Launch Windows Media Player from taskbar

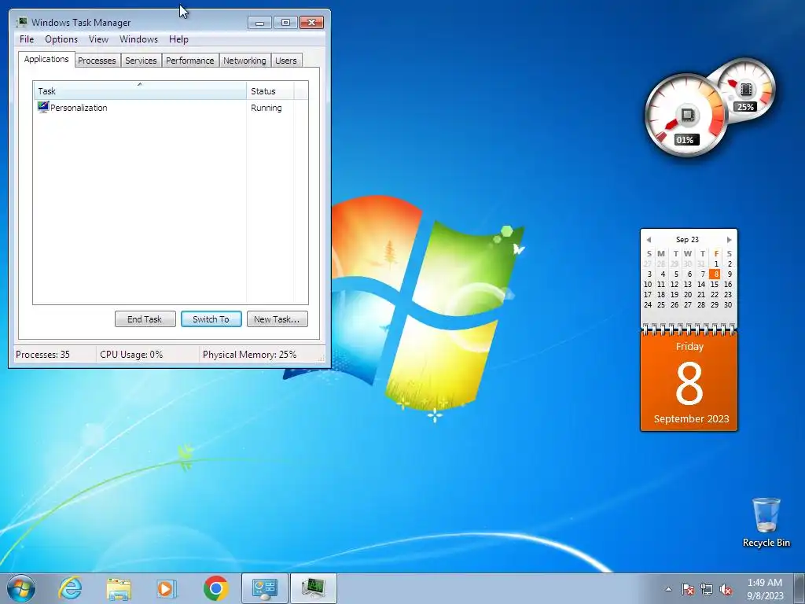pyautogui.click(x=166, y=588)
